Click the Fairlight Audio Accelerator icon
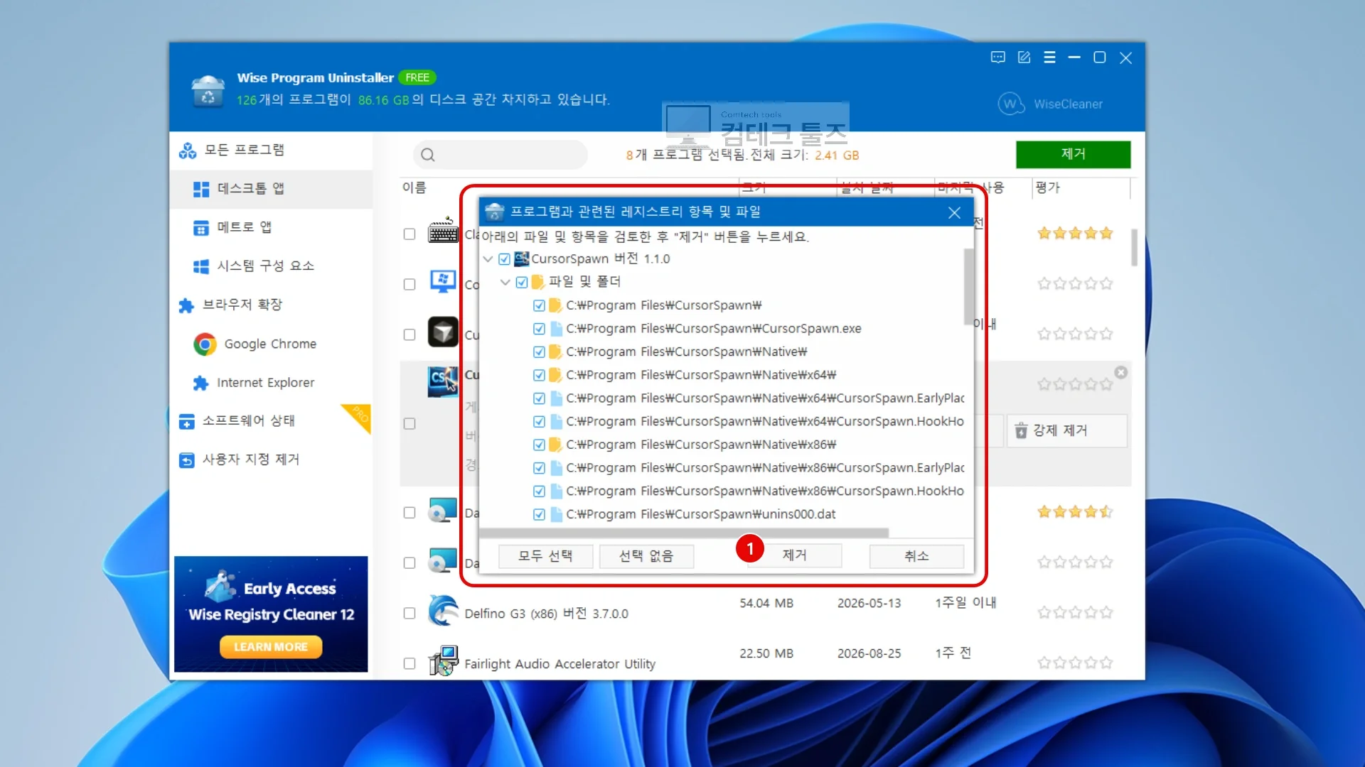Viewport: 1365px width, 767px height. tap(443, 660)
